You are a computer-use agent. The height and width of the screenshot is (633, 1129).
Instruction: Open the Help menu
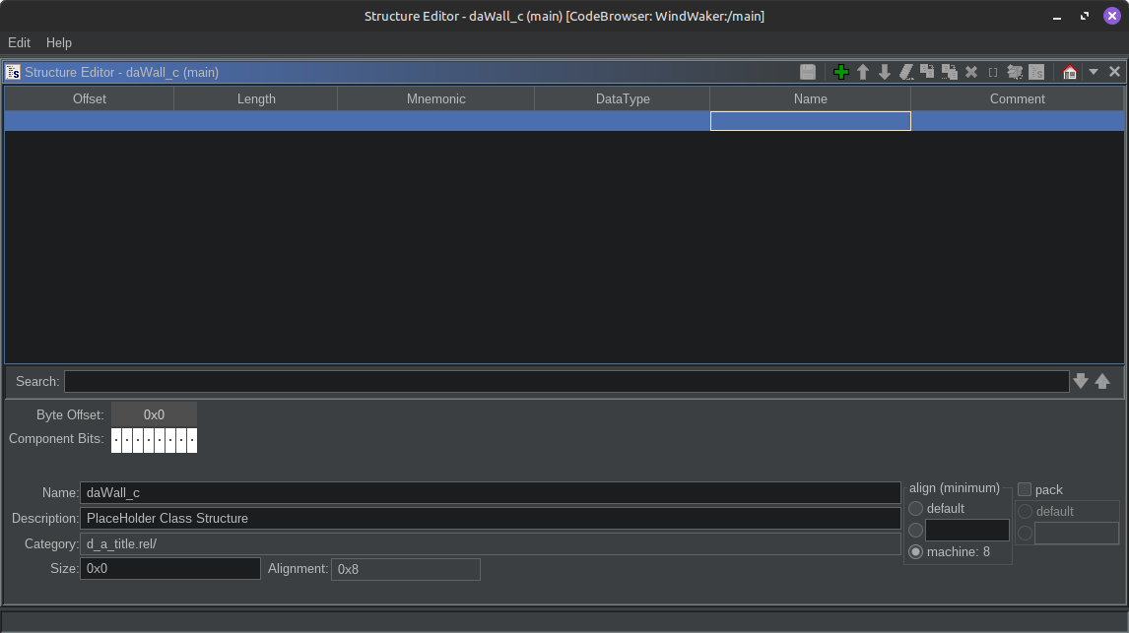pos(59,43)
